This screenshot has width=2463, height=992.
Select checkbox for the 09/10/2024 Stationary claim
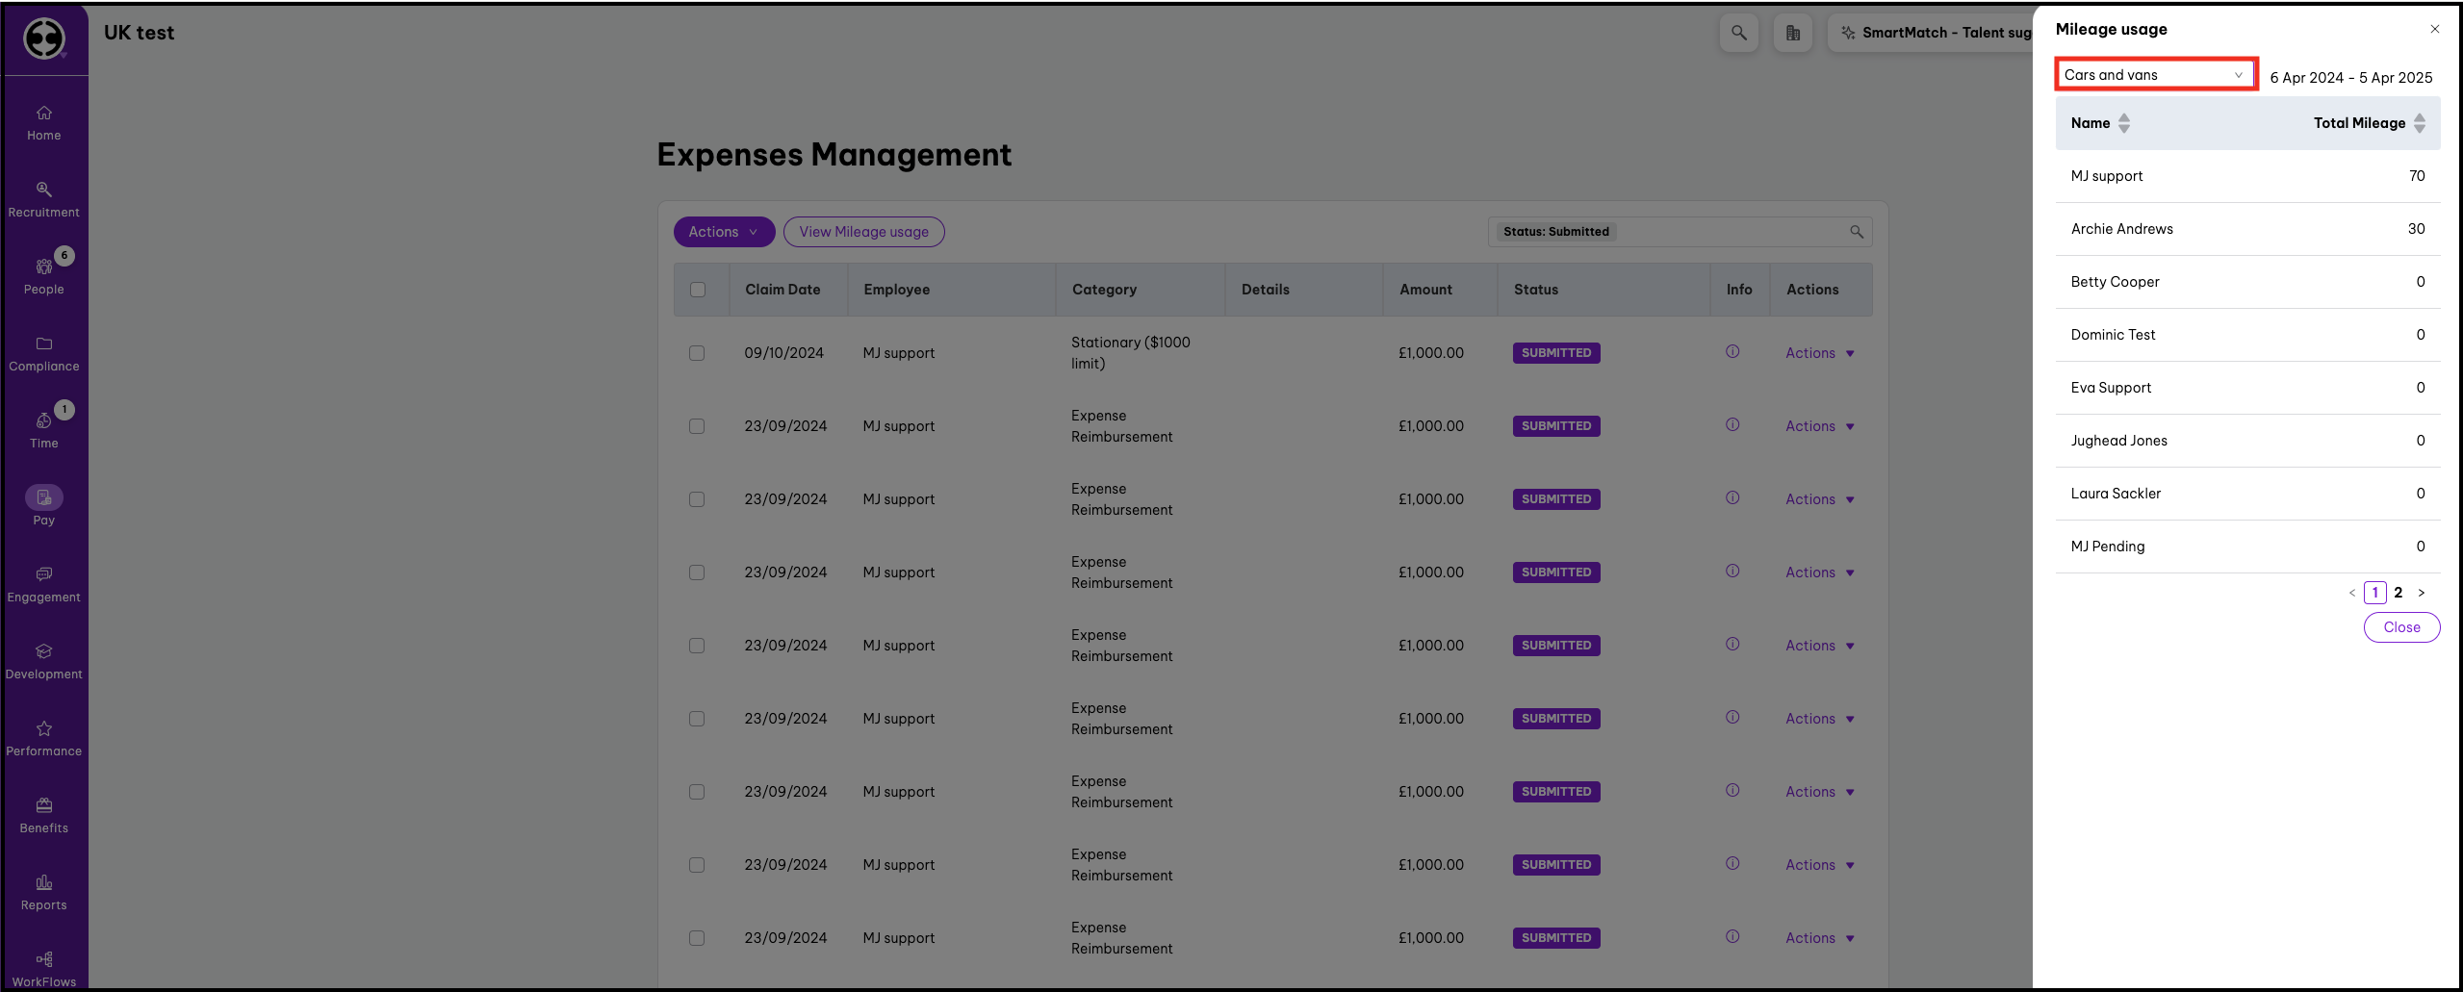coord(697,353)
